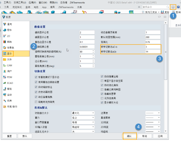Click the ribbon collapse icon left of the search box
Viewport: 181px width, 142px height.
tap(139, 7)
